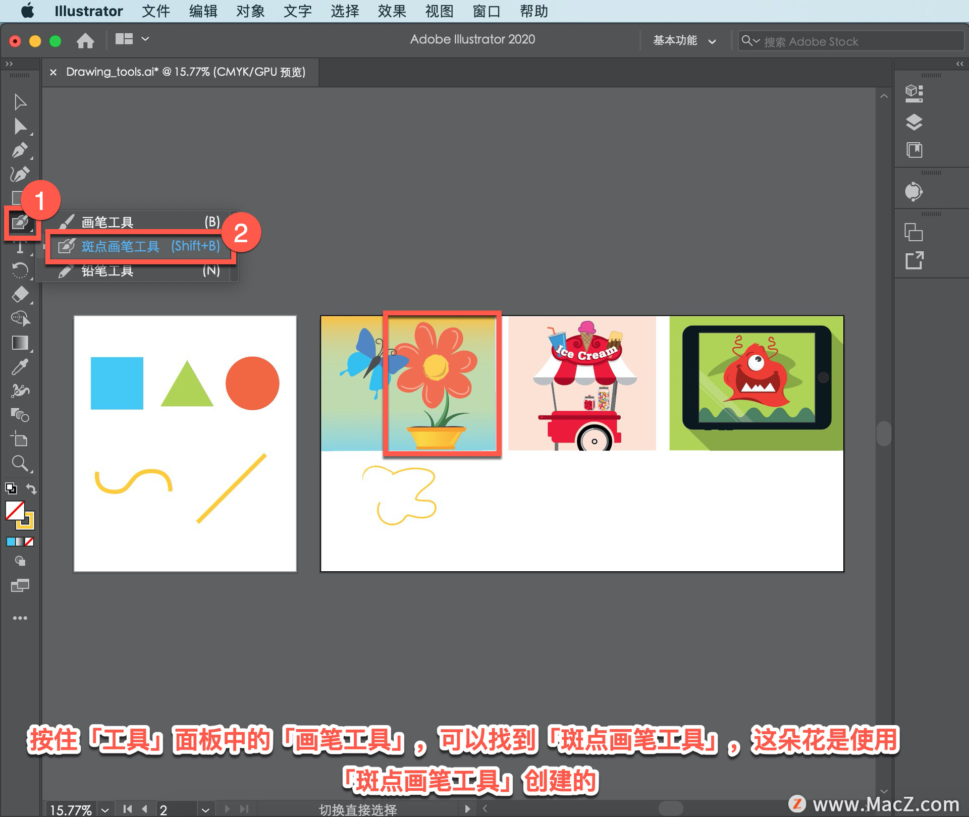Open the Properties panel icon

914,93
